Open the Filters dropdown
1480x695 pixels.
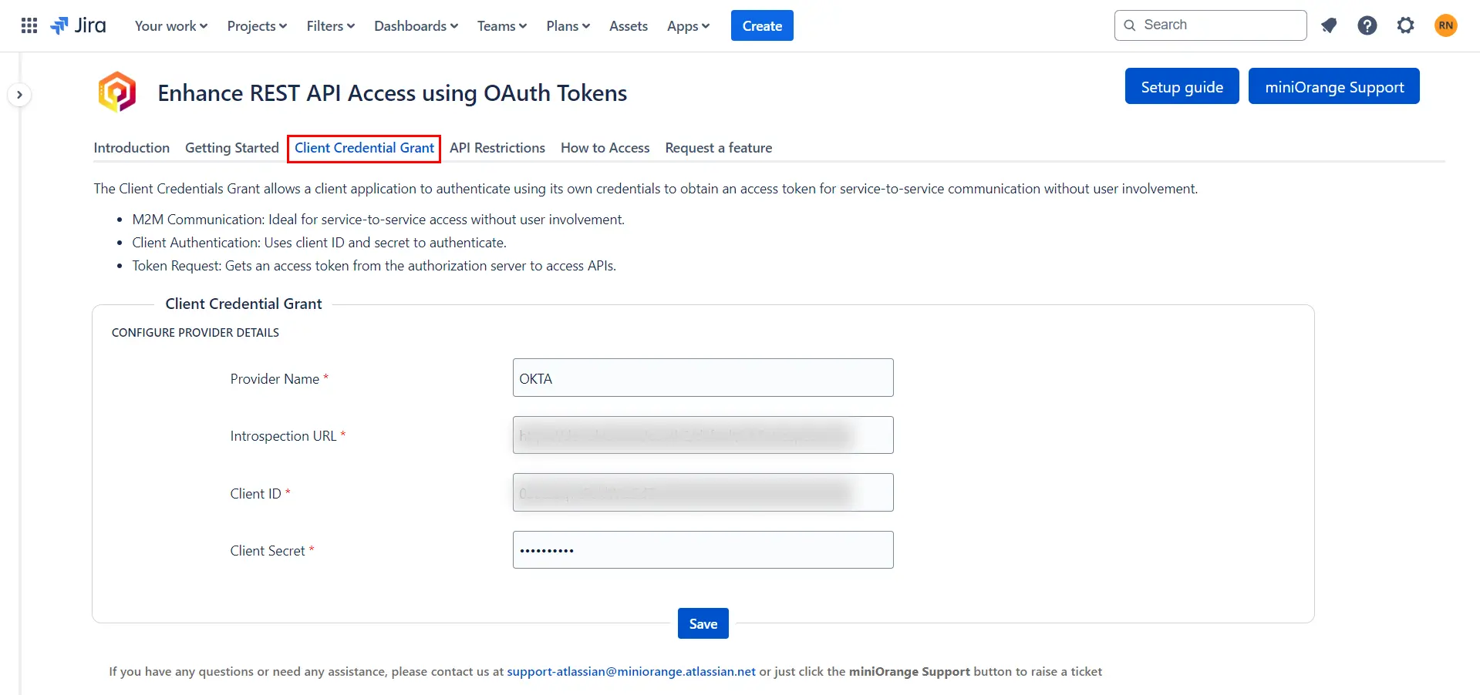tap(330, 25)
